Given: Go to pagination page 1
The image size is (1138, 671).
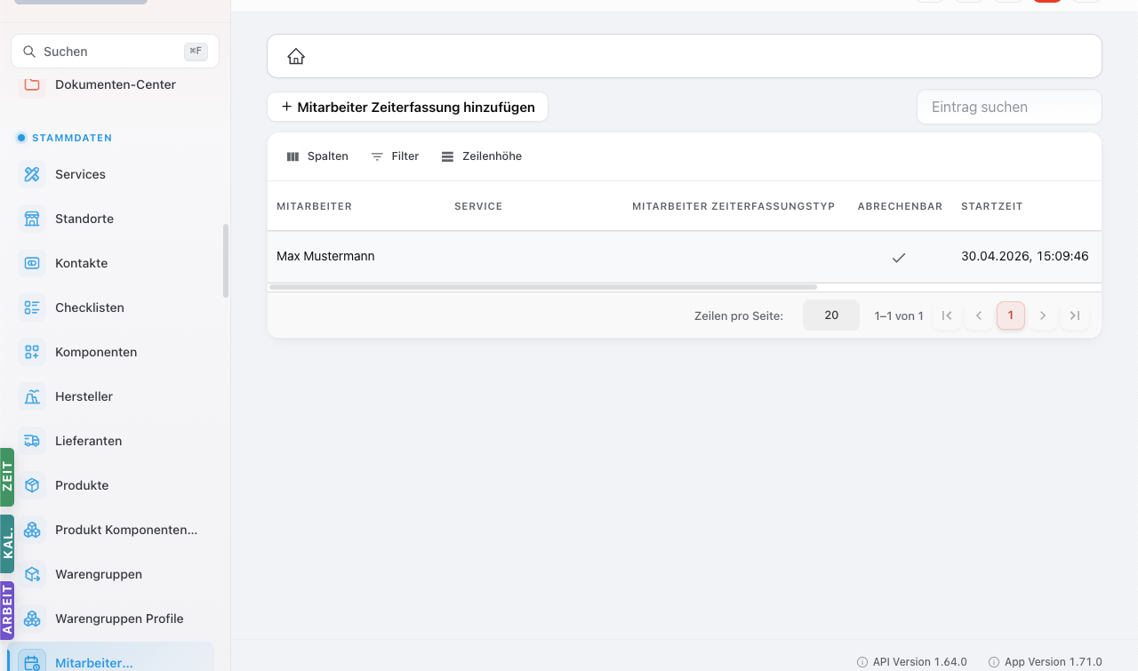Looking at the screenshot, I should (x=1011, y=316).
